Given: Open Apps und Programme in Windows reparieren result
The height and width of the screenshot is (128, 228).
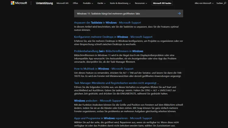Looking at the screenshot, I should point(113,118).
